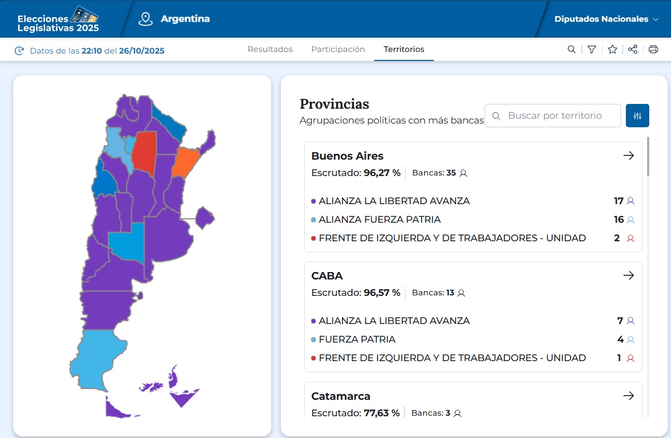671x438 pixels.
Task: Open the share icon
Action: 632,49
